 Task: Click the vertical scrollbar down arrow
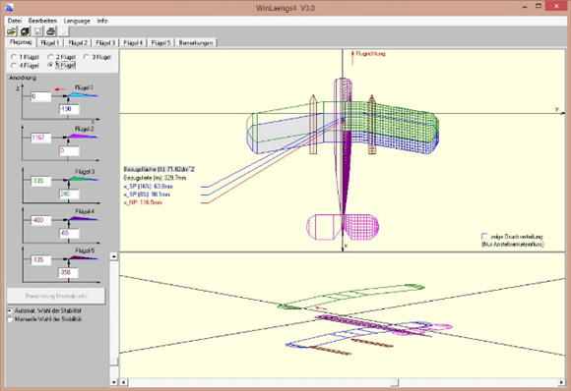pos(113,382)
